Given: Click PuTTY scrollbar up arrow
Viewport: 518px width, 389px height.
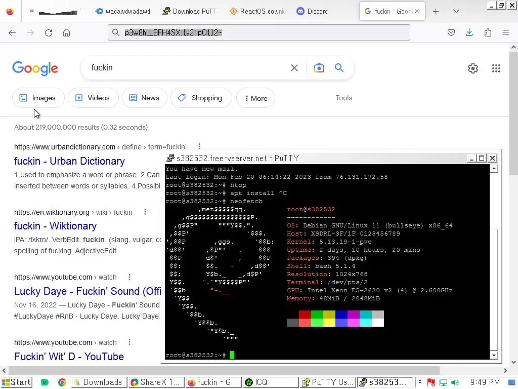Looking at the screenshot, I should click(494, 168).
